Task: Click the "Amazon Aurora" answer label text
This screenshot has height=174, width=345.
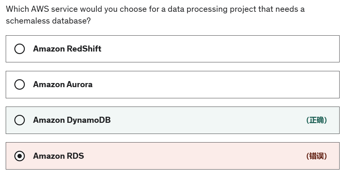Action: (63, 85)
